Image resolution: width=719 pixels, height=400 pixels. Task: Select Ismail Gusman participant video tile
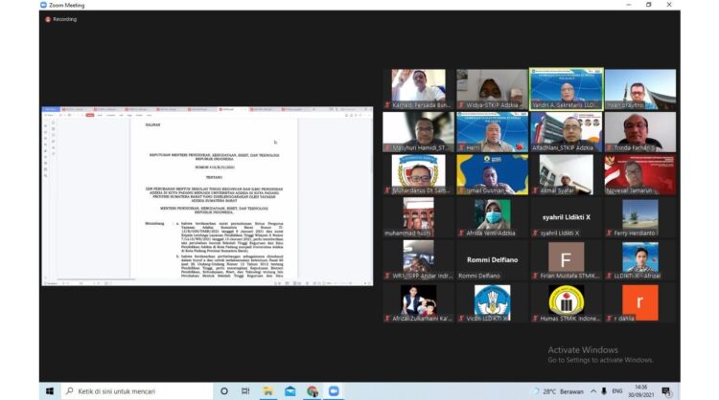coord(491,174)
